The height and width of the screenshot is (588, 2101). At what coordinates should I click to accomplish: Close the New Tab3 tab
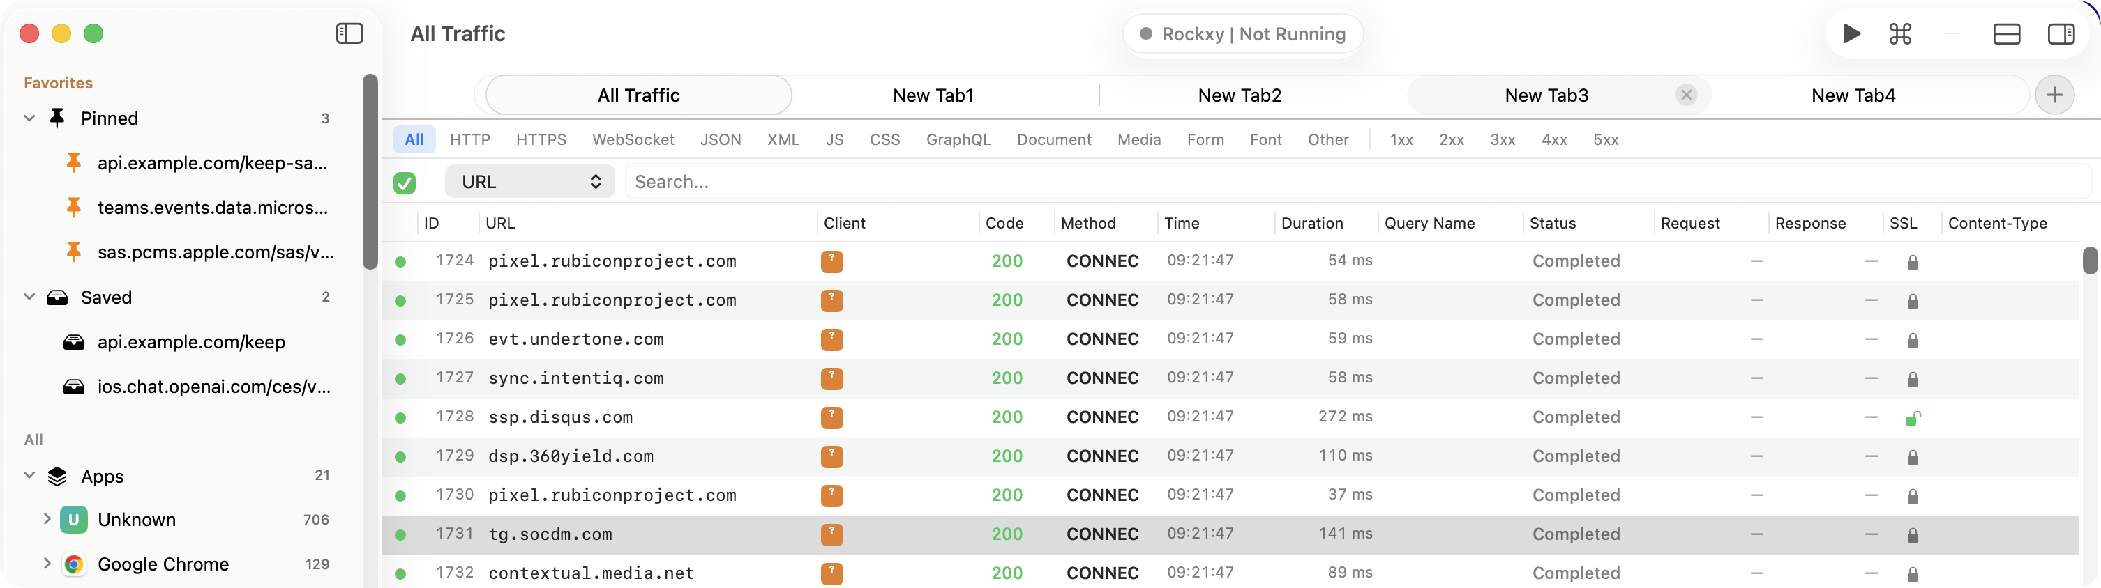(x=1687, y=95)
